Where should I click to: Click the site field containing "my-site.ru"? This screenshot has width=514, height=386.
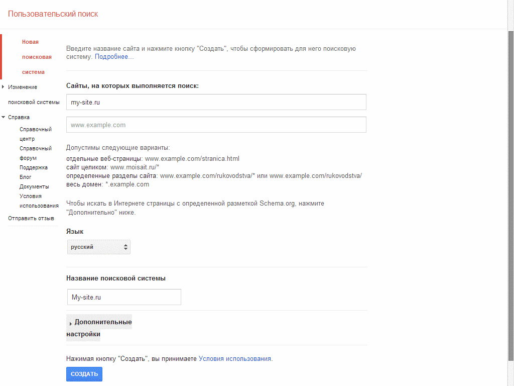point(216,102)
